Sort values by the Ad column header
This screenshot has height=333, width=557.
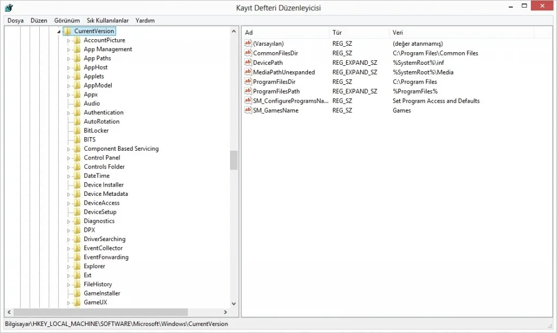coord(286,33)
